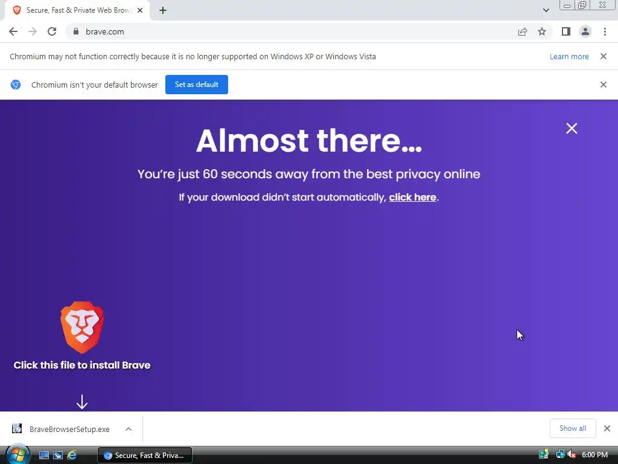Click the Show desktop quick launch icon
The height and width of the screenshot is (464, 618).
click(43, 456)
